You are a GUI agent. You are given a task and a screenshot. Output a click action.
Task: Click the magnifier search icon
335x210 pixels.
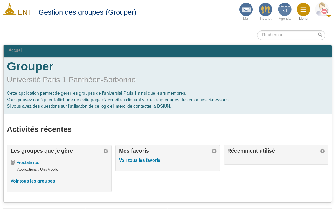click(320, 35)
